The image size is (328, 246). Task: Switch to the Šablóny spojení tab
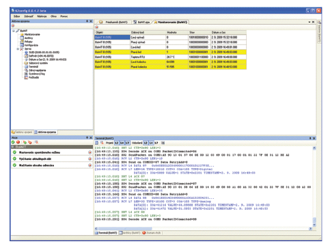(22, 132)
